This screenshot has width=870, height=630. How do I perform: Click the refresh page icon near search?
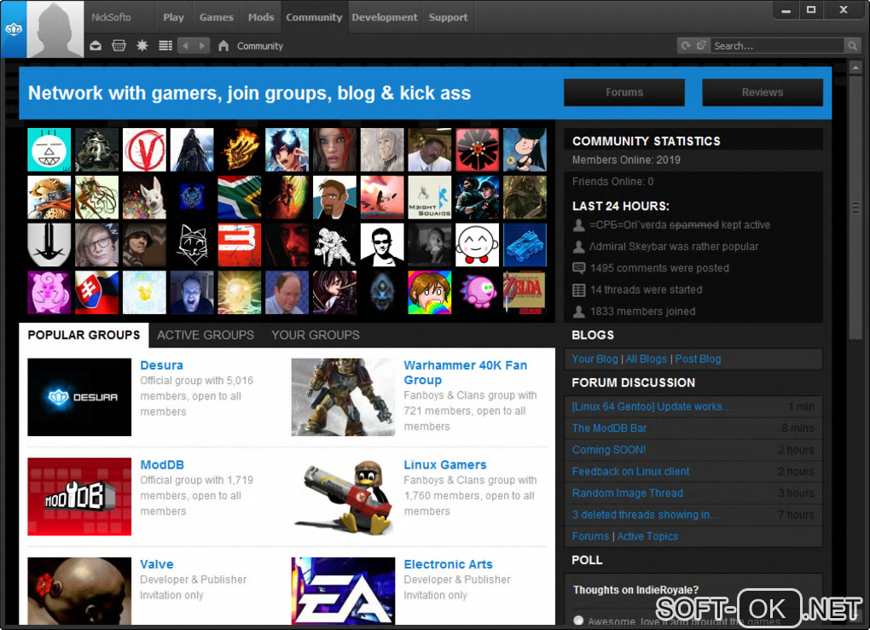686,45
